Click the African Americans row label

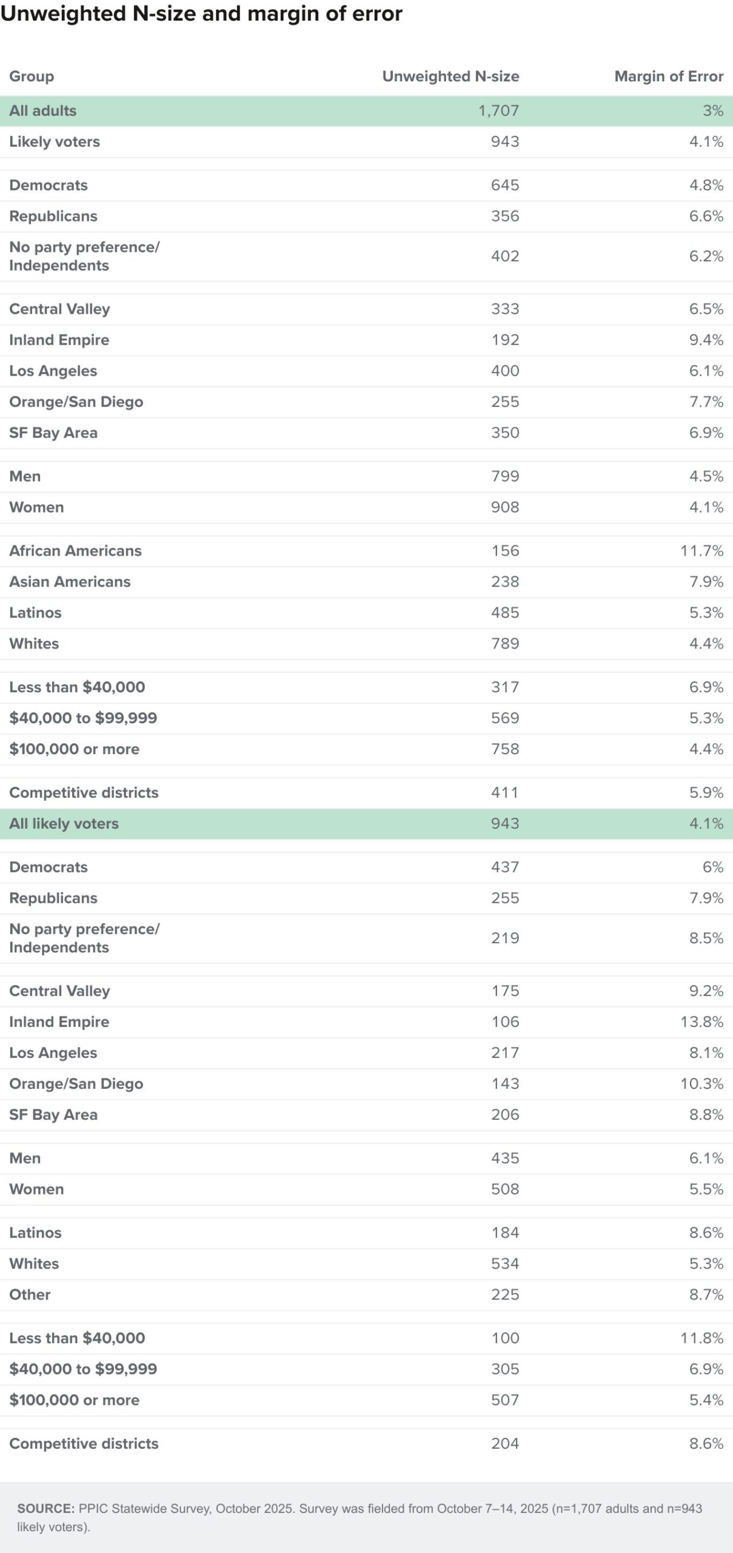tap(75, 551)
